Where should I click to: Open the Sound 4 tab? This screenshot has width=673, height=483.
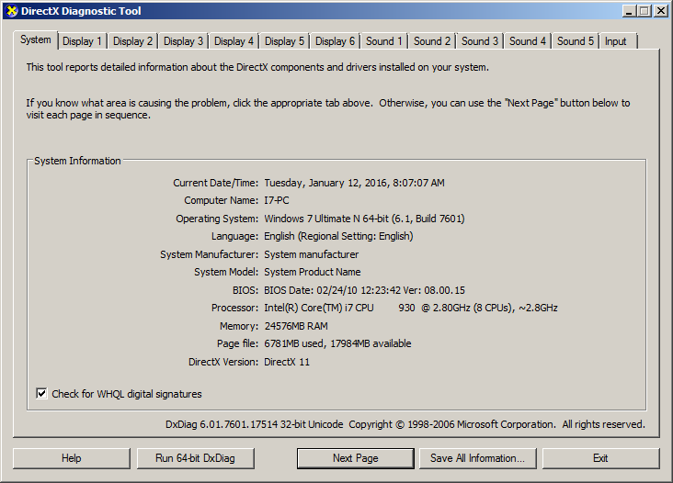(x=528, y=41)
